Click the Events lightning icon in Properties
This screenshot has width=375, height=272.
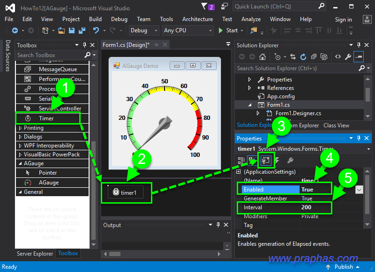tap(277, 161)
